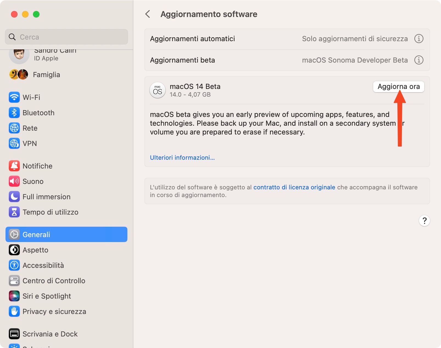Select Centro di Controllo sidebar label
The height and width of the screenshot is (348, 441).
coord(54,281)
